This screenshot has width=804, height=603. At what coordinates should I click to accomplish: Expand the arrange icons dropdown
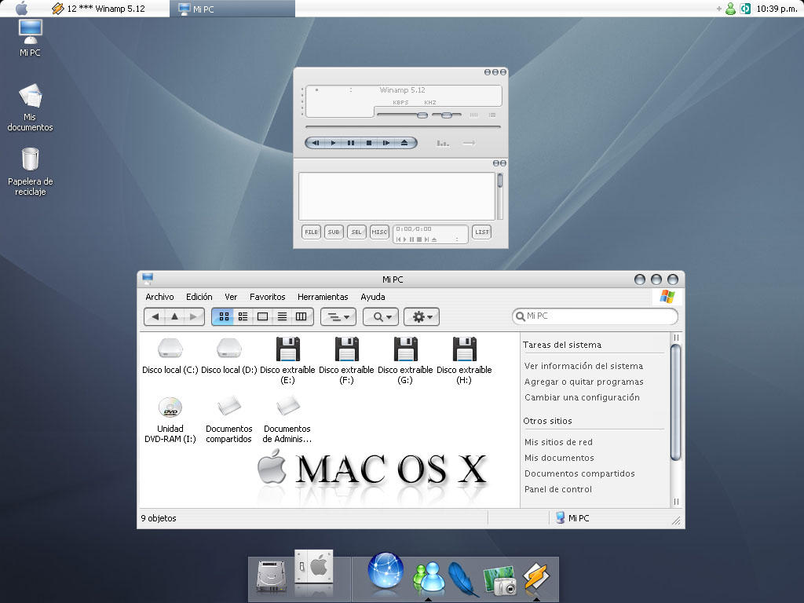point(338,317)
